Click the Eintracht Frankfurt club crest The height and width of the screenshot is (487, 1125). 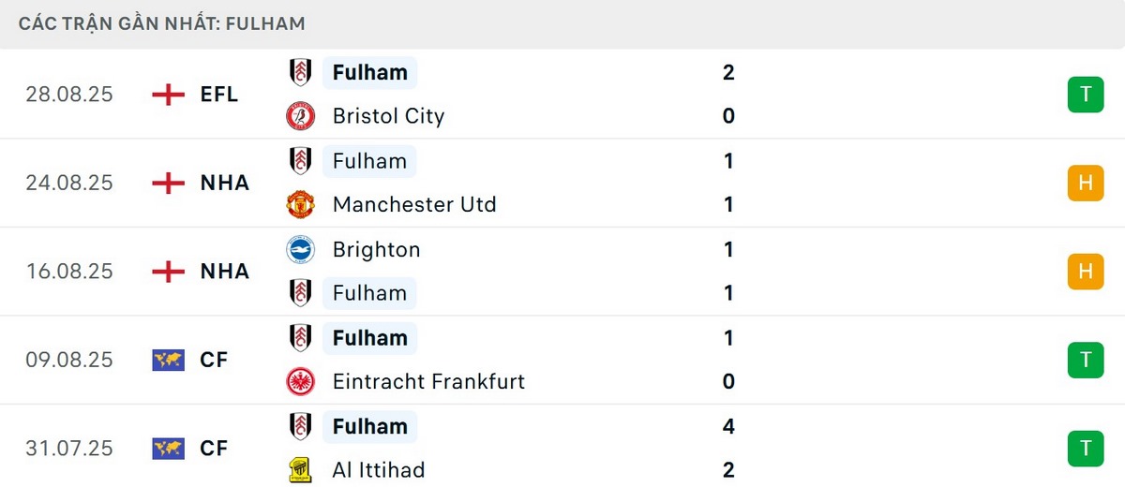[300, 381]
